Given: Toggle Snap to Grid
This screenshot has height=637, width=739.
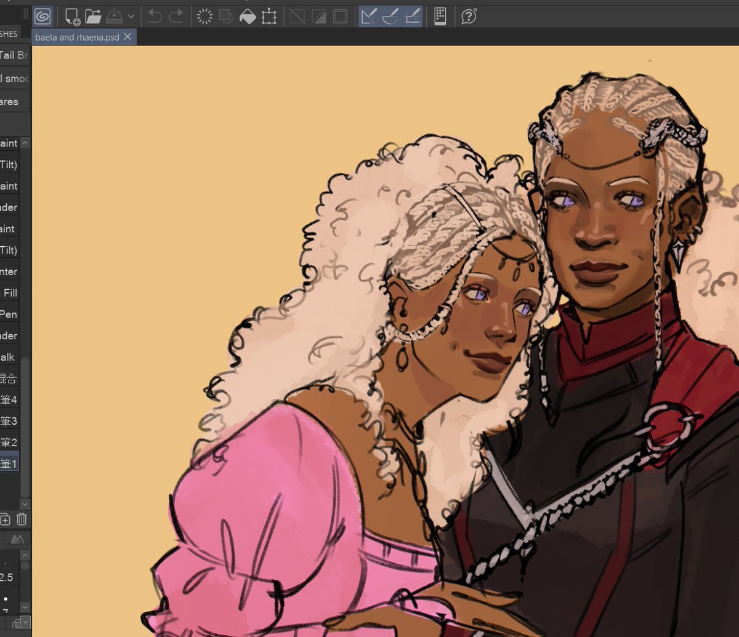Looking at the screenshot, I should (412, 17).
